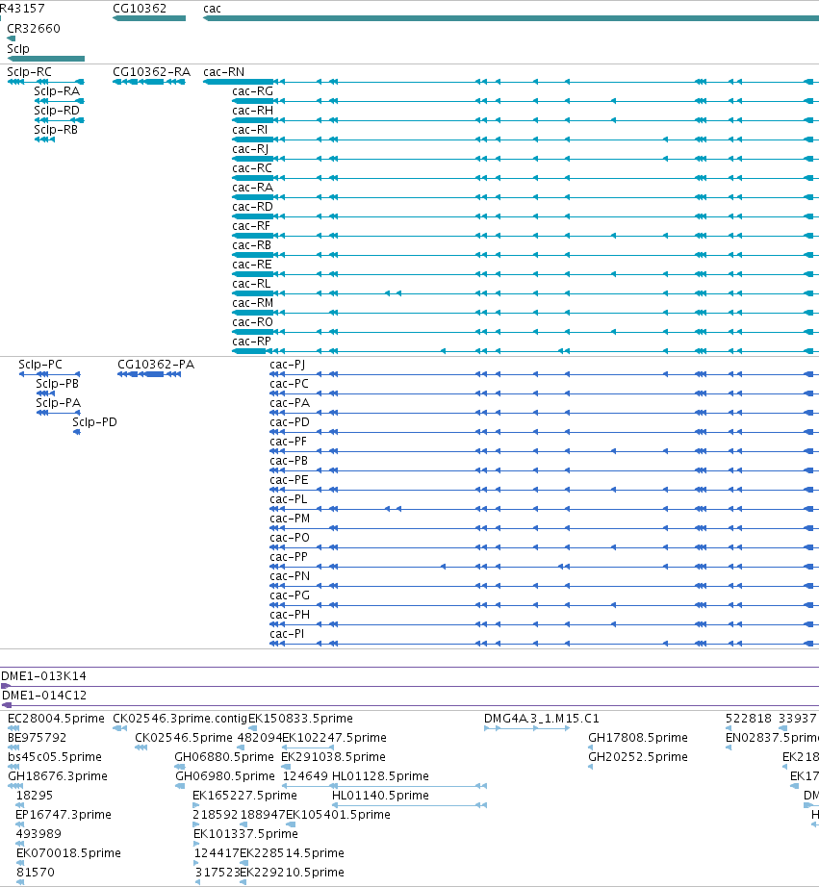This screenshot has width=819, height=887.
Task: Click the cac-RD transcript label
Action: pos(252,207)
